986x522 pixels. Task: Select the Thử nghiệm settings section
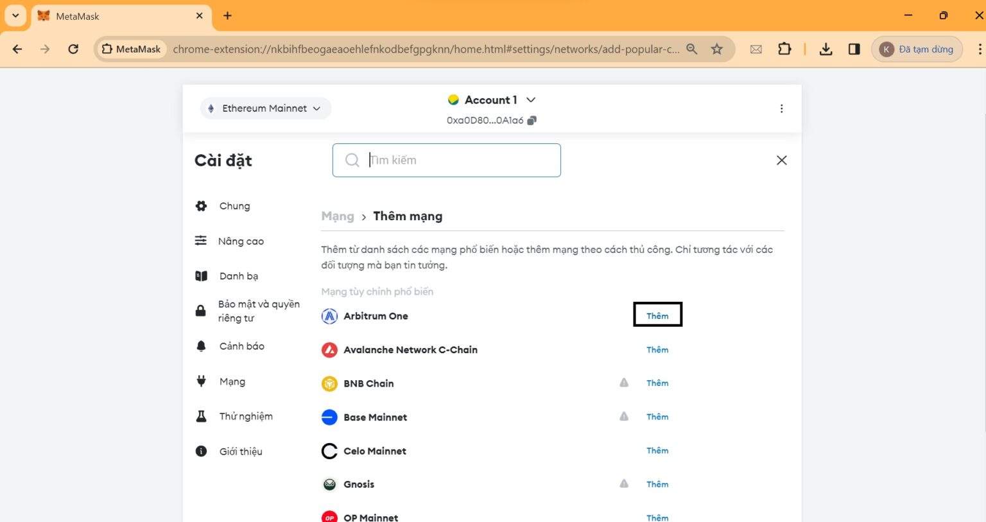(245, 416)
